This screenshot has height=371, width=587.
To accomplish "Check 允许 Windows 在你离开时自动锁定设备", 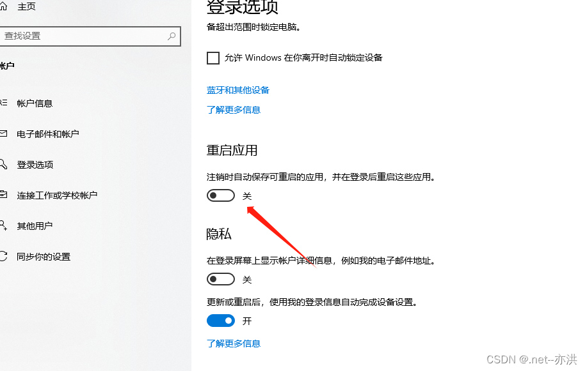I will pyautogui.click(x=213, y=58).
